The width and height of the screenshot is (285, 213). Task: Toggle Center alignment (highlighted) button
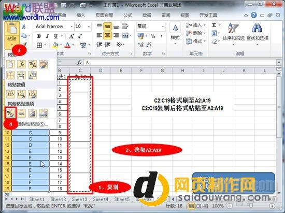coord(108,35)
